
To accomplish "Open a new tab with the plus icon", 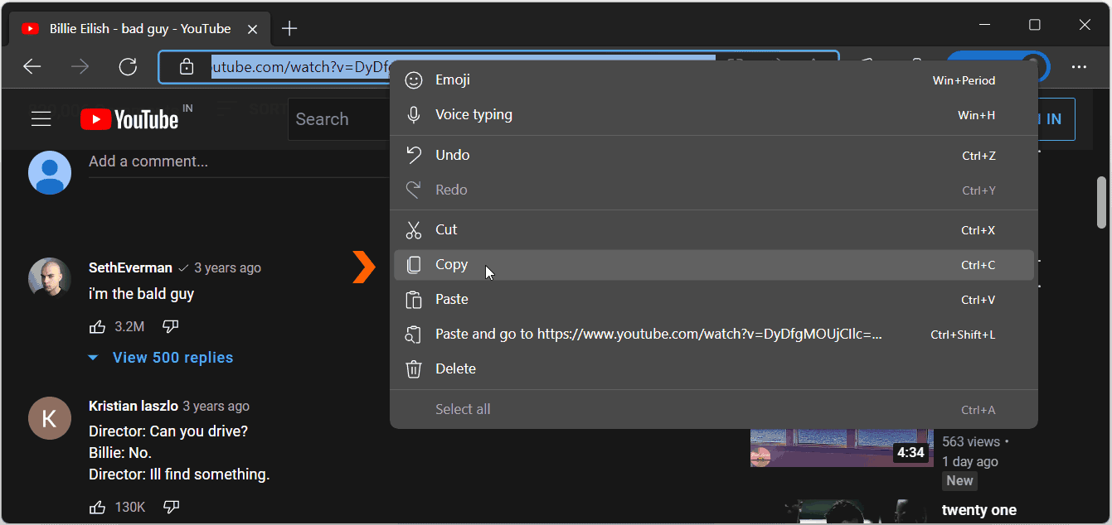I will pos(289,28).
